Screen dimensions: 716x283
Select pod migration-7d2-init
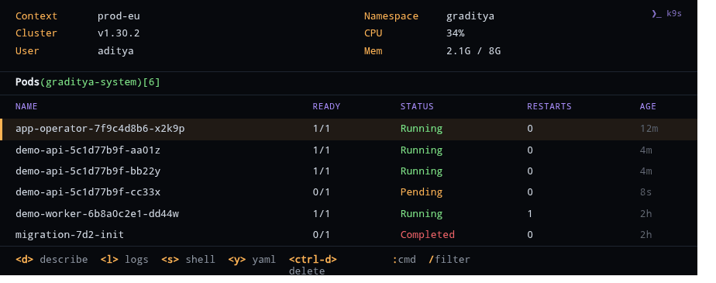[x=349, y=235]
